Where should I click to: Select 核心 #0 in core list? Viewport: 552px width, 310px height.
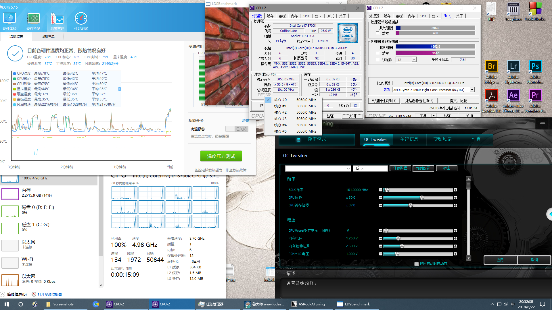293,100
